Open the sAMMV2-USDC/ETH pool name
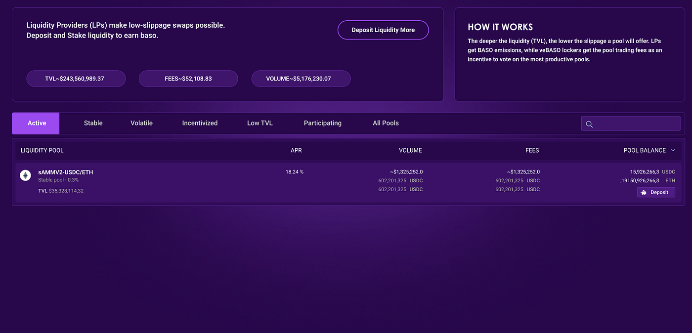The width and height of the screenshot is (692, 333). click(66, 172)
